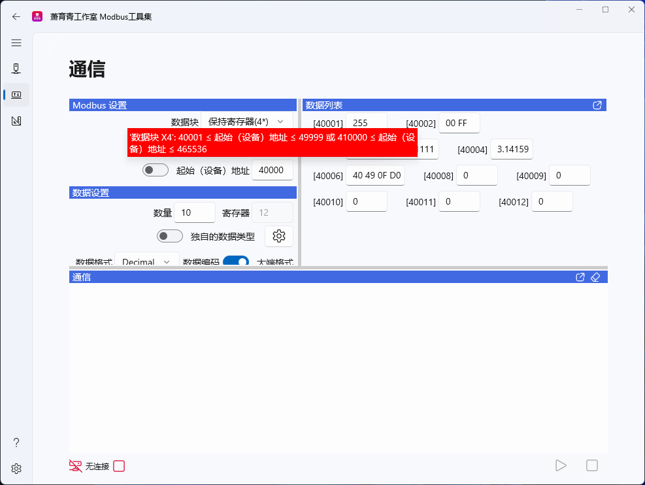This screenshot has width=645, height=485.
Task: Expand the hamburger navigation menu
Action: click(16, 42)
